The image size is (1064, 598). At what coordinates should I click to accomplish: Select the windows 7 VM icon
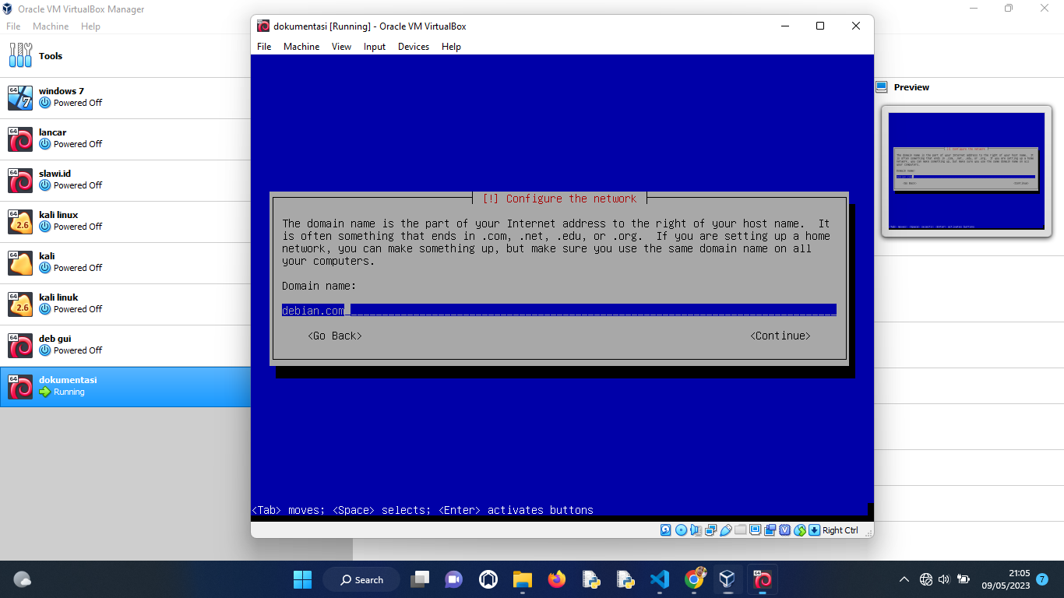pos(20,97)
